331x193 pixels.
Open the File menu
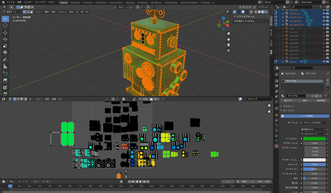tap(11, 2)
